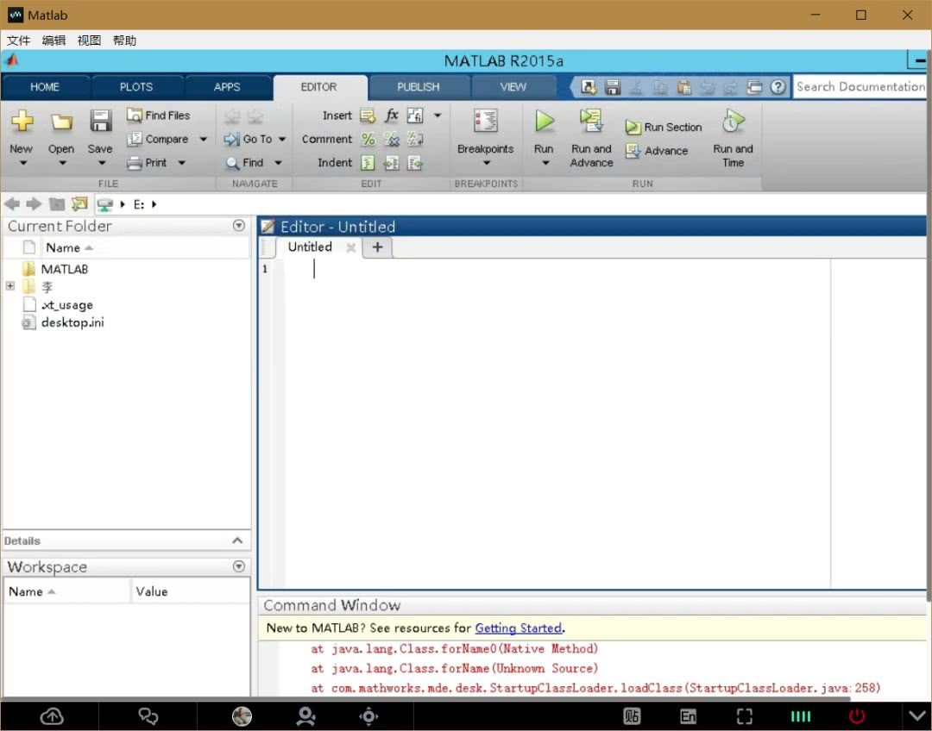
Task: Open the Getting Started link
Action: 519,628
